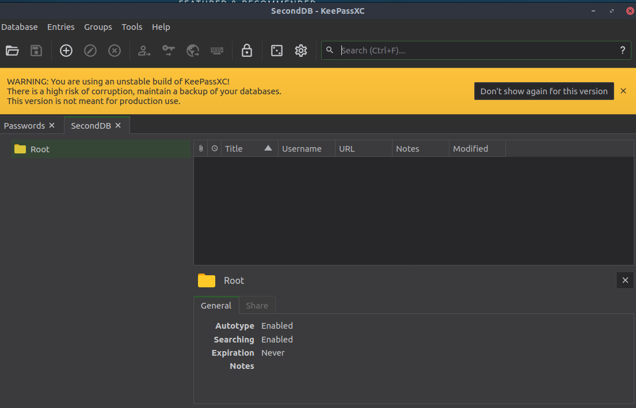The image size is (636, 408).
Task: Click the save database icon
Action: point(36,51)
